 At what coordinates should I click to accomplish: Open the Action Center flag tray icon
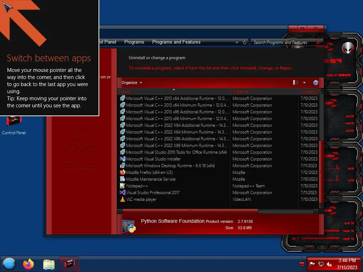click(x=312, y=264)
